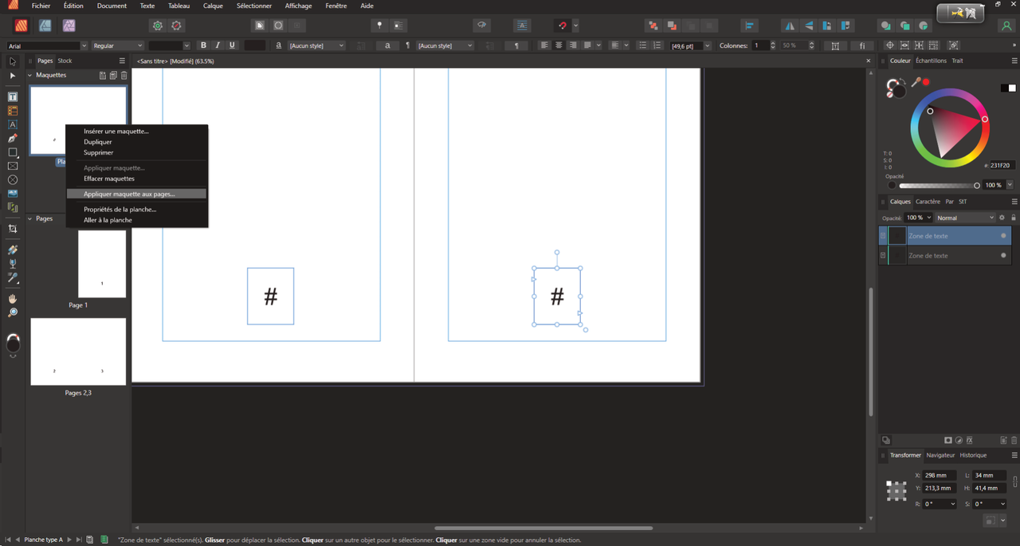Select the Color Picker tool in toolbar
Screen dimensions: 1020x546
13,277
